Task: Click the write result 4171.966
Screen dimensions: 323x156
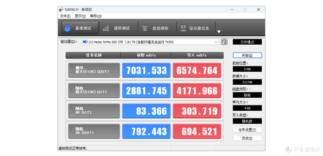Action: pos(197,91)
